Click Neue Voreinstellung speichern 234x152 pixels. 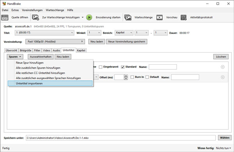127,42
